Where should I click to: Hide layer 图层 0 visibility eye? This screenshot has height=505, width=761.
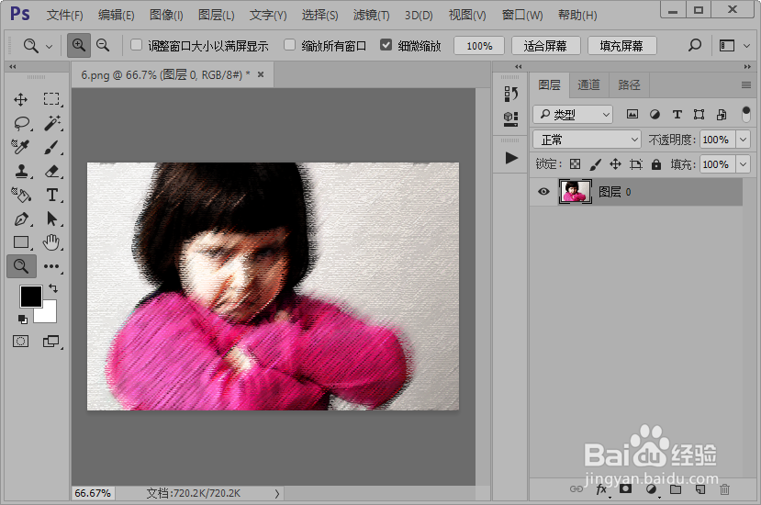543,192
